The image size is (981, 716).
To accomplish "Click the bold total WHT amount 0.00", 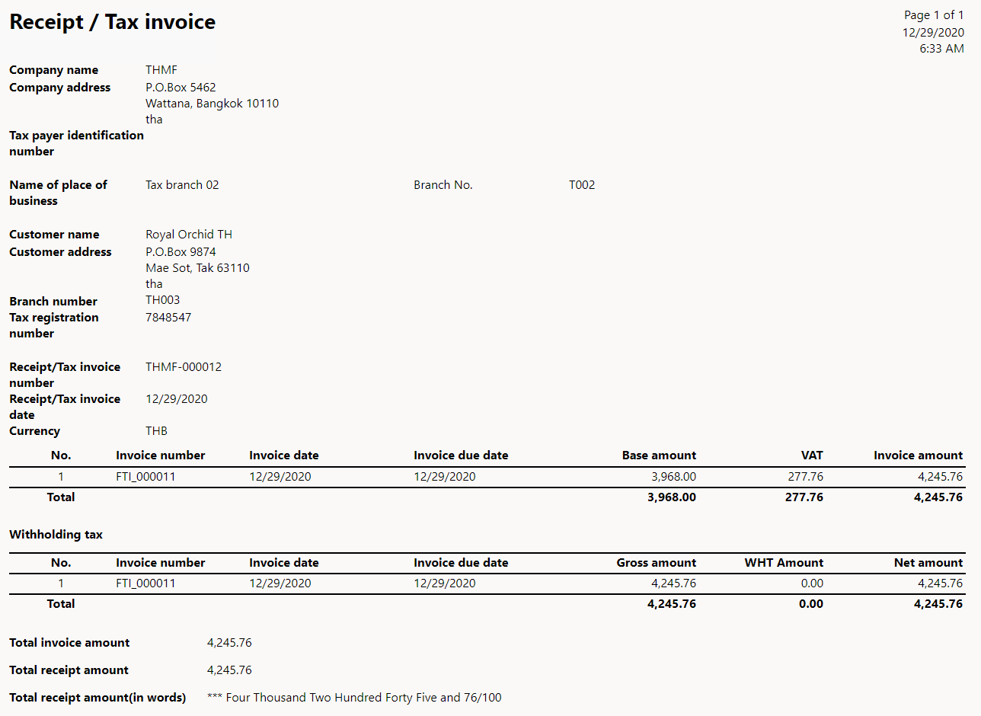I will click(811, 604).
